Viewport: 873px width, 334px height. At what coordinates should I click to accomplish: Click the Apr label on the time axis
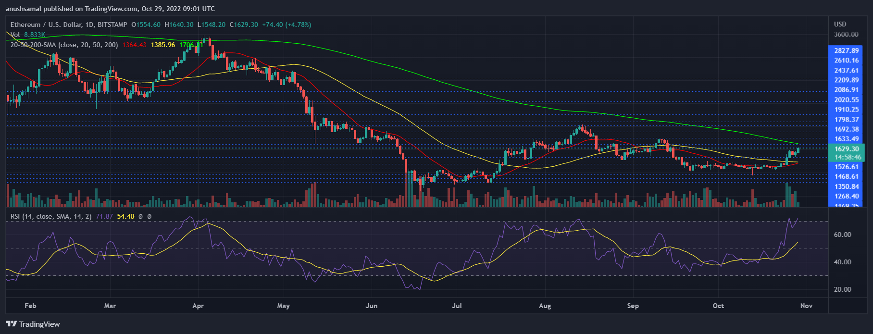pyautogui.click(x=198, y=306)
